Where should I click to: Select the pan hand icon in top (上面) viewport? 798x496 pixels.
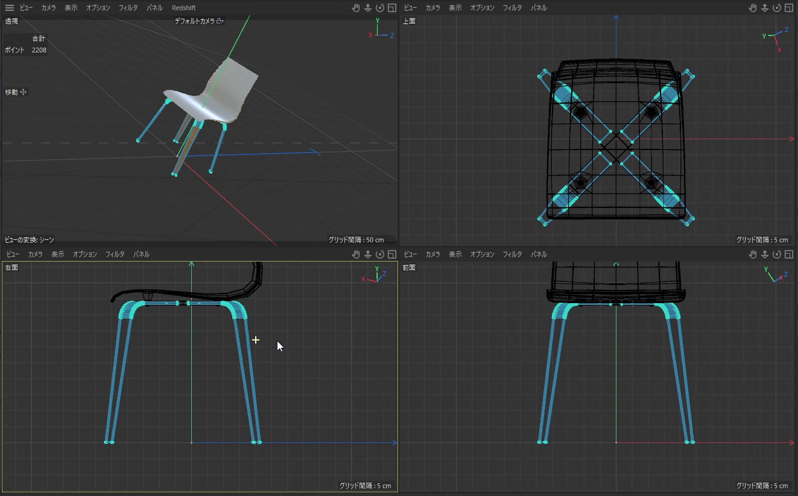coord(753,8)
